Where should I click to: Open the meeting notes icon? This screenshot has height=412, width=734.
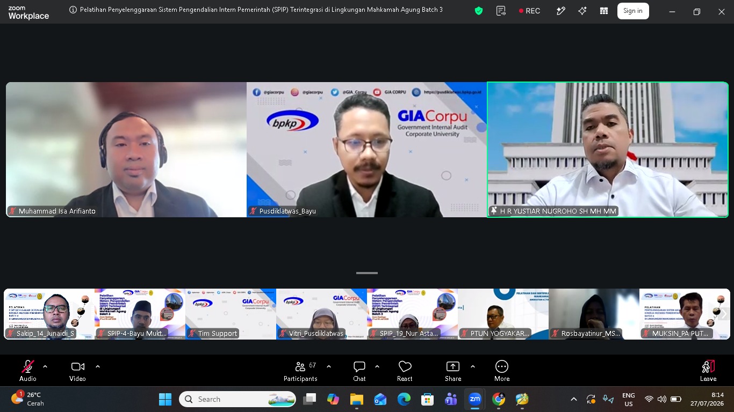(501, 11)
